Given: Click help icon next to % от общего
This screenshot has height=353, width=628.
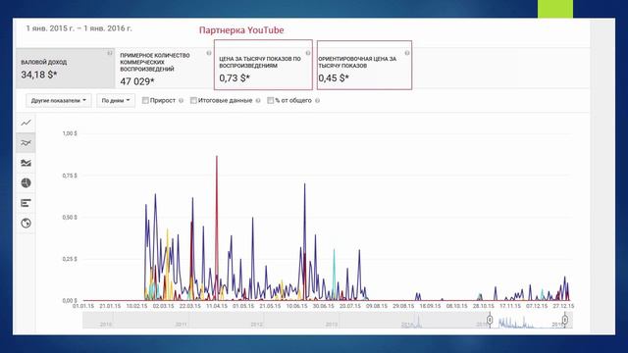Looking at the screenshot, I should (317, 101).
